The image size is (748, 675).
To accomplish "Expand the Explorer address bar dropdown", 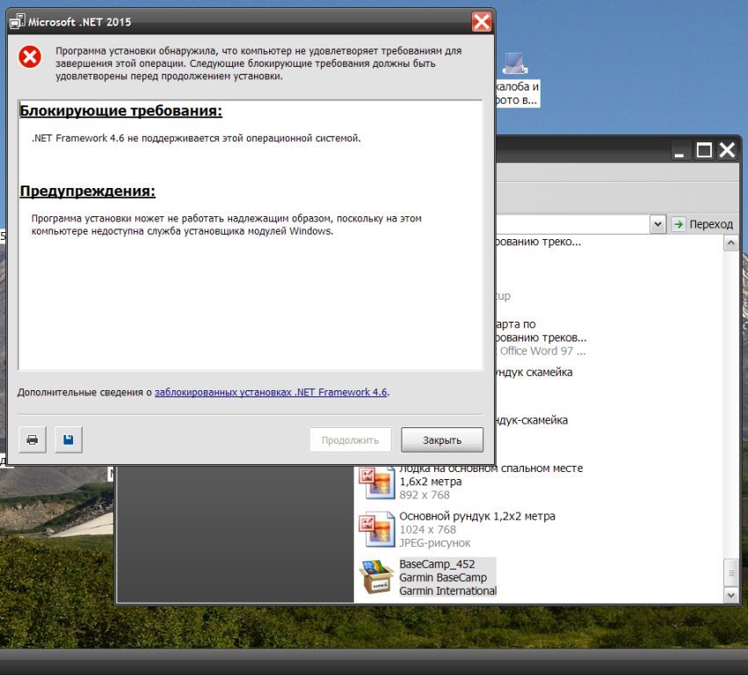I will point(657,224).
